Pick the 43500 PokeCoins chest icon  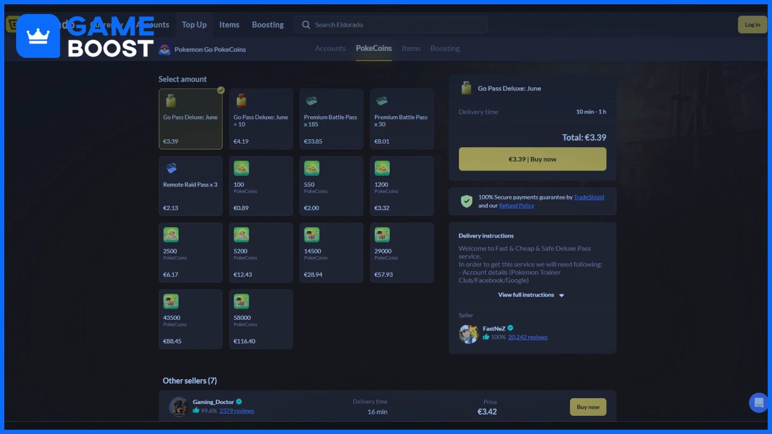171,301
